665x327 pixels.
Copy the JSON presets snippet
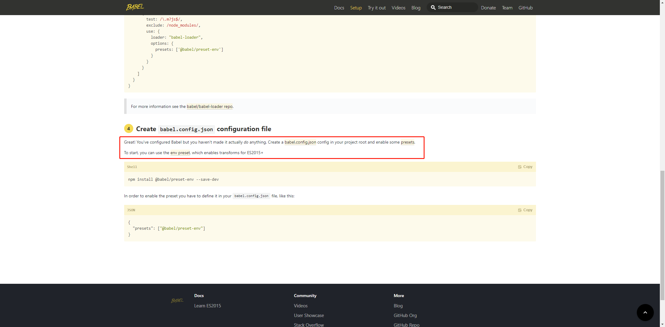point(525,210)
